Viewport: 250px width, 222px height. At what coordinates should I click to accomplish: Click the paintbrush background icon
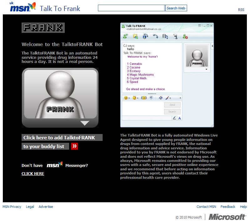167,98
